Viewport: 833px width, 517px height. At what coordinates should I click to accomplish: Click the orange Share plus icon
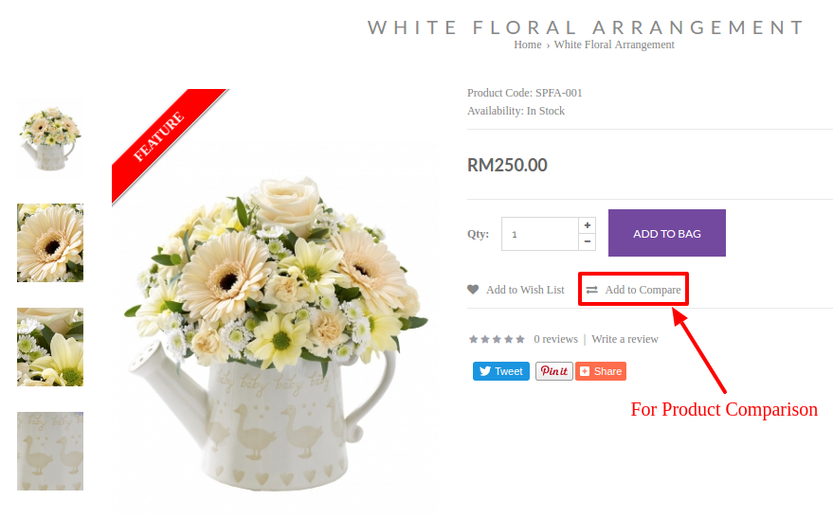585,371
